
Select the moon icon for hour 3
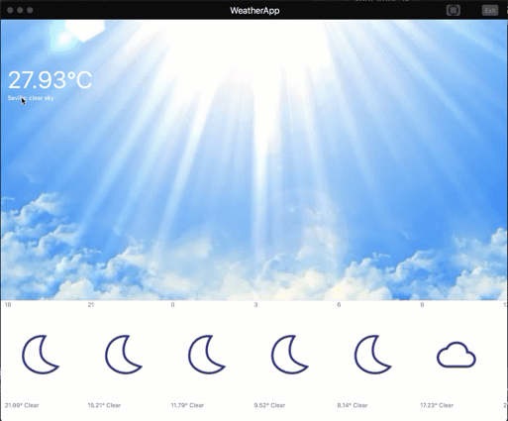[290, 355]
